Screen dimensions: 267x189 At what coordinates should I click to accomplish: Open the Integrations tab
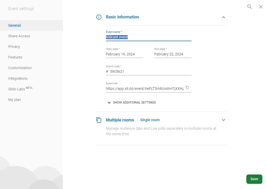coord(31,78)
